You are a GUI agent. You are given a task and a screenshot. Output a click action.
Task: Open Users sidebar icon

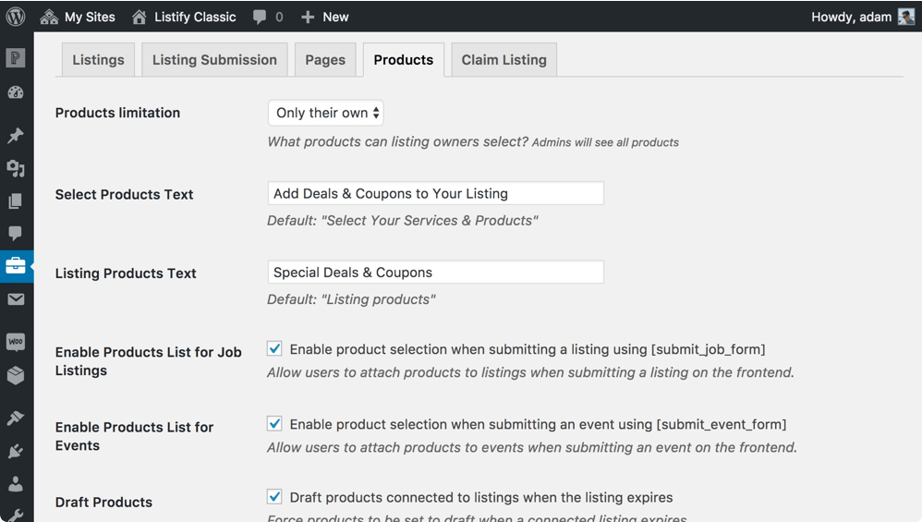16,484
